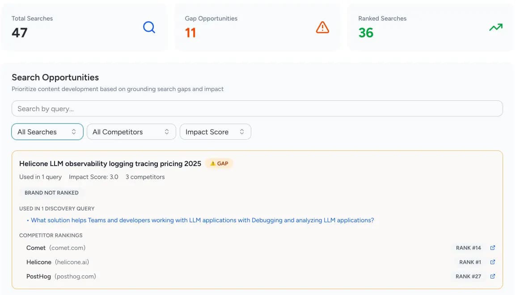This screenshot has height=295, width=516.
Task: Click the warning triangle icon on Gap Opportunities card
Action: point(322,27)
